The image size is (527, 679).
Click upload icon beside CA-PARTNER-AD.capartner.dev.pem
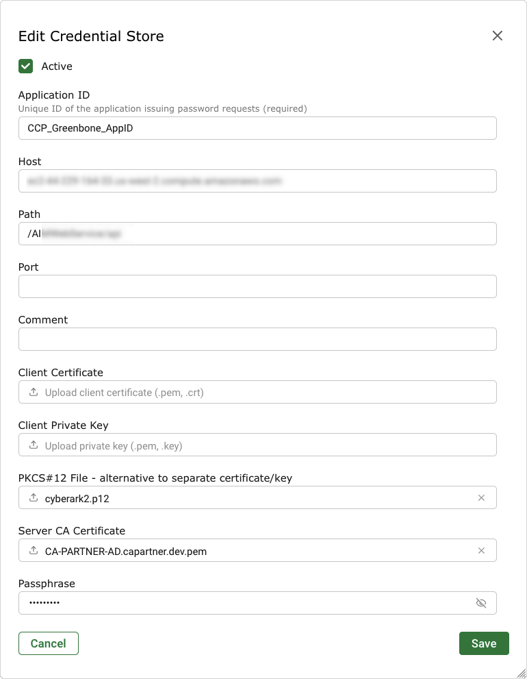(34, 551)
